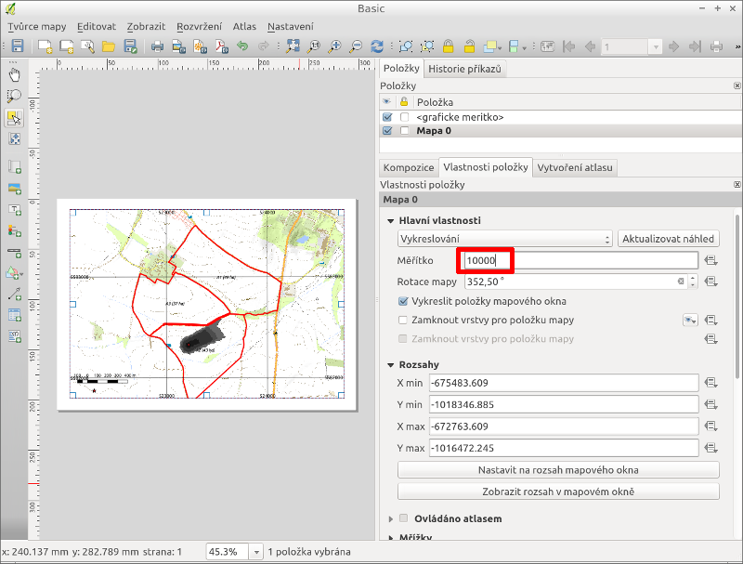743x564 pixels.
Task: Export composition as PDF
Action: click(x=221, y=46)
